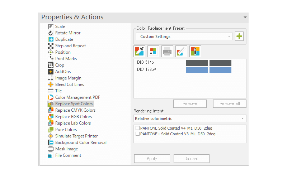This screenshot has width=287, height=179.
Task: Enable PANTONE Solid Coated V4 checkbox
Action: coord(138,128)
